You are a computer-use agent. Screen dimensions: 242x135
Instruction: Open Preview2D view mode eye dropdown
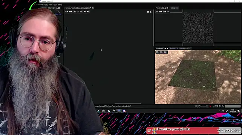coord(161,12)
